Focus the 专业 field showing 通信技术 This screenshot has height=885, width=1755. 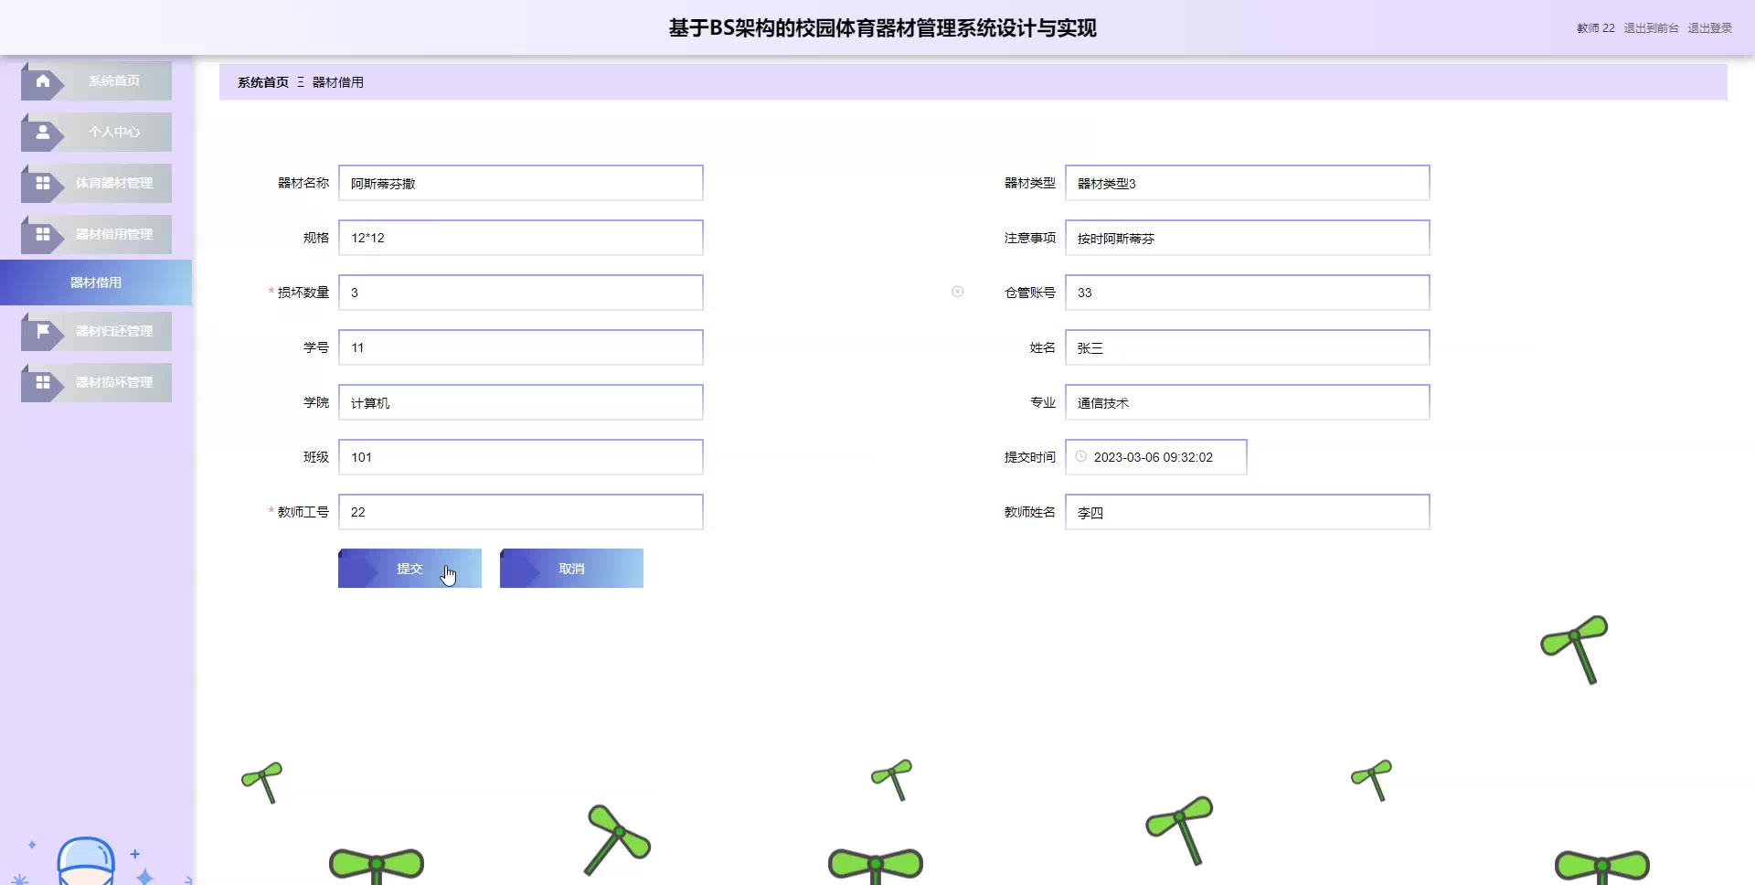1248,402
